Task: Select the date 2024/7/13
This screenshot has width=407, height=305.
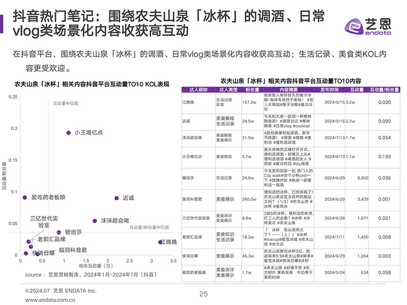Action: 335,138
